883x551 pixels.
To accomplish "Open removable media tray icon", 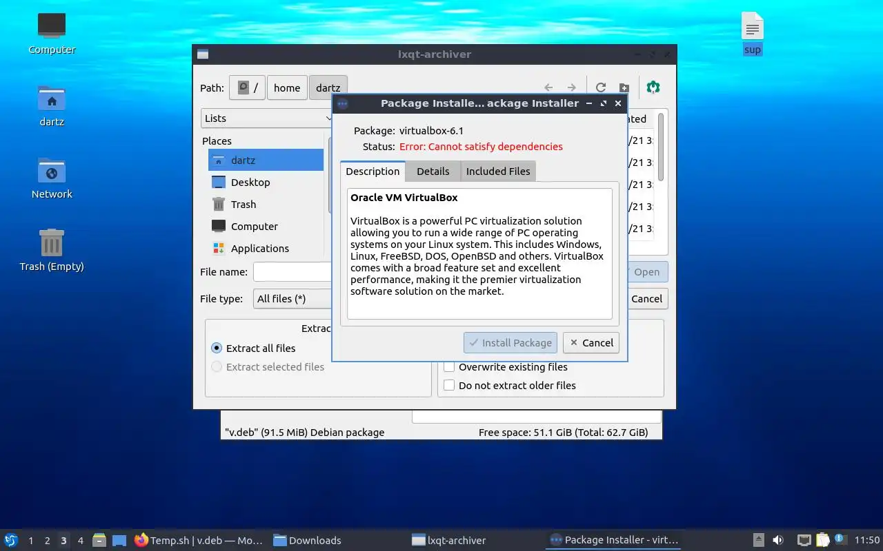I will (758, 540).
